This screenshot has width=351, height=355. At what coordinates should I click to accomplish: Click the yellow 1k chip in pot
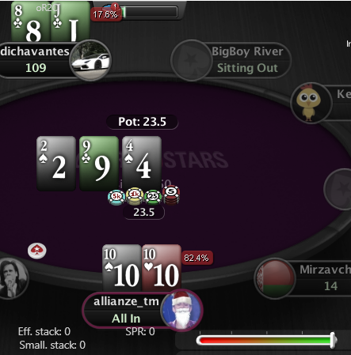[135, 196]
